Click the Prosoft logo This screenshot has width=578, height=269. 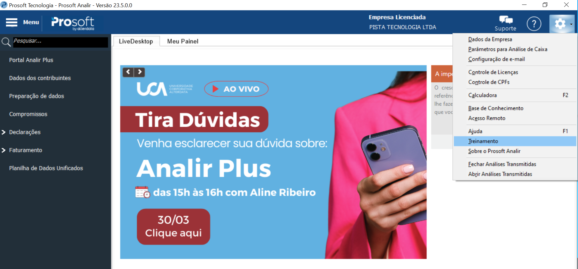(73, 23)
